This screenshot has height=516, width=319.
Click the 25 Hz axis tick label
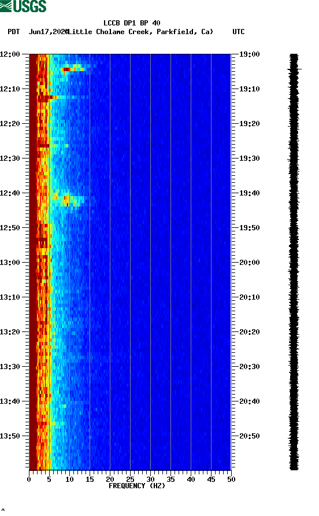(x=130, y=480)
